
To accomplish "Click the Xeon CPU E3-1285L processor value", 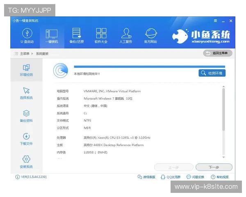I will (117, 138).
